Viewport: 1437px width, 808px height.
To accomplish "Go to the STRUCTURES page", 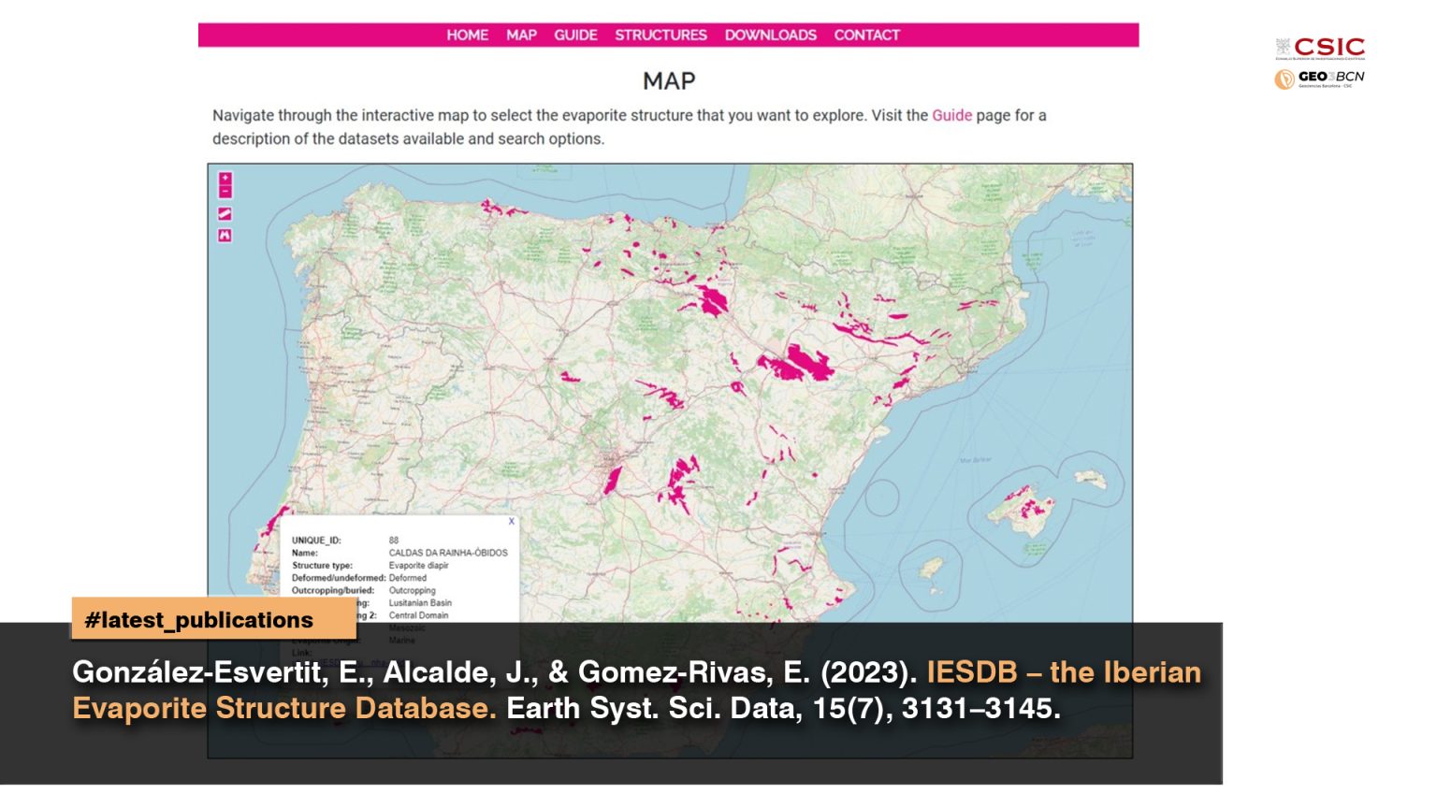I will (x=660, y=35).
